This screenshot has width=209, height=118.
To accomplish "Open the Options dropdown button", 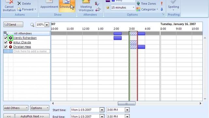I will (x=40, y=108).
